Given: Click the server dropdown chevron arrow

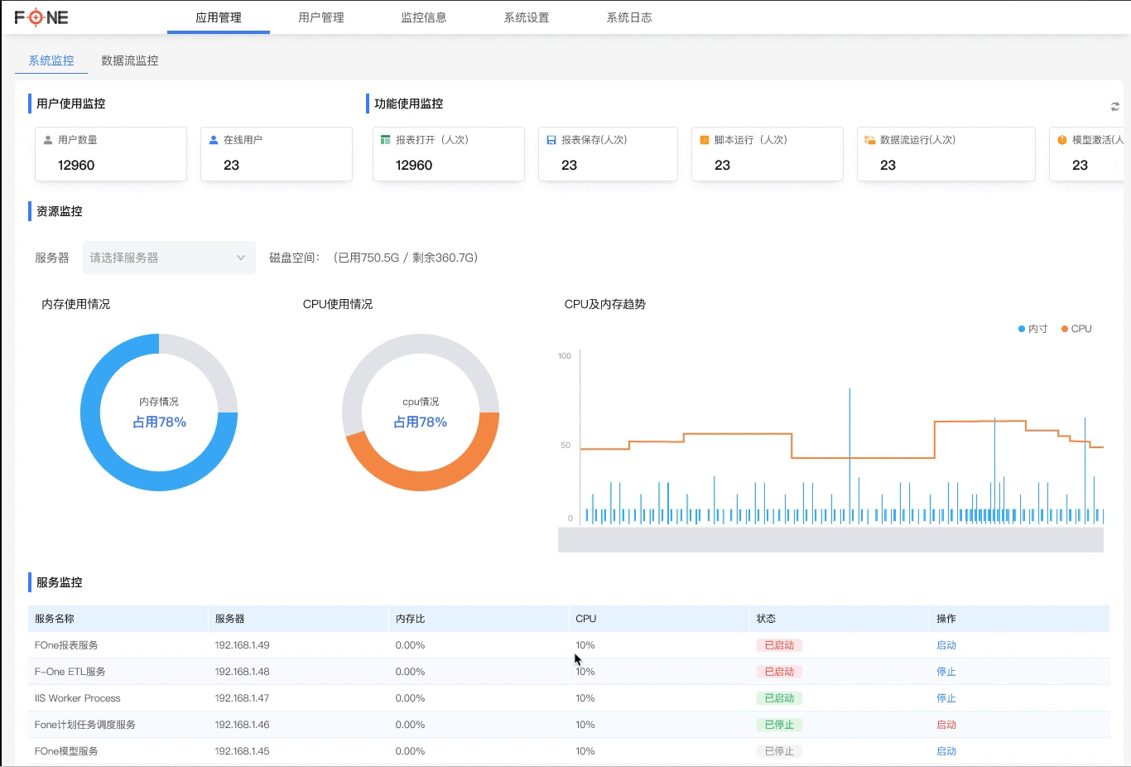Looking at the screenshot, I should tap(241, 258).
